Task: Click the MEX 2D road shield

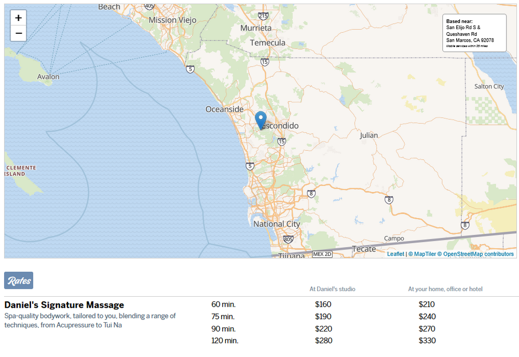Action: click(x=322, y=254)
